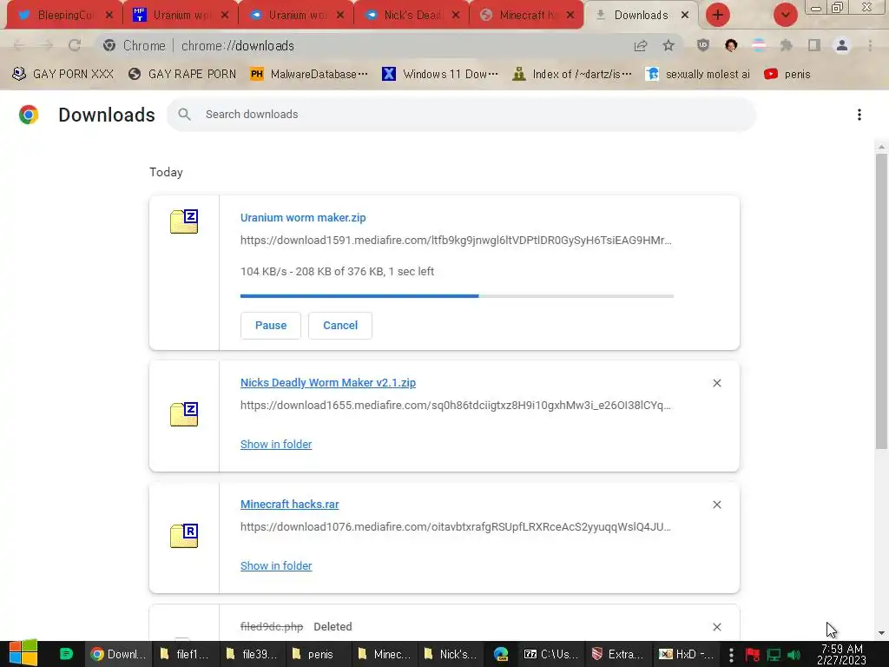
Task: Click the browser back arrow
Action: pos(19,45)
